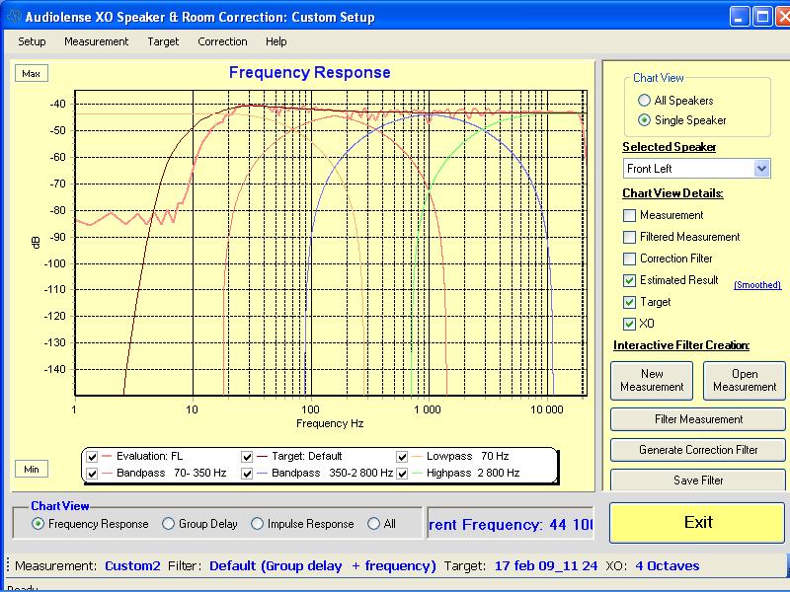
Task: Uncheck the Estimated Result checkbox
Action: 629,280
